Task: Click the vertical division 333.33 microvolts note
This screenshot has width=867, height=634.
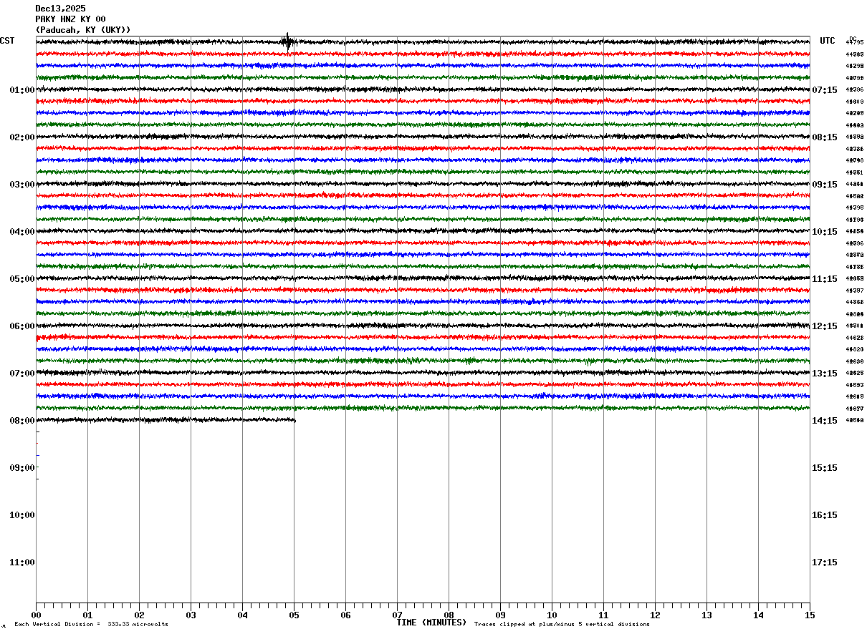Action: 92,625
